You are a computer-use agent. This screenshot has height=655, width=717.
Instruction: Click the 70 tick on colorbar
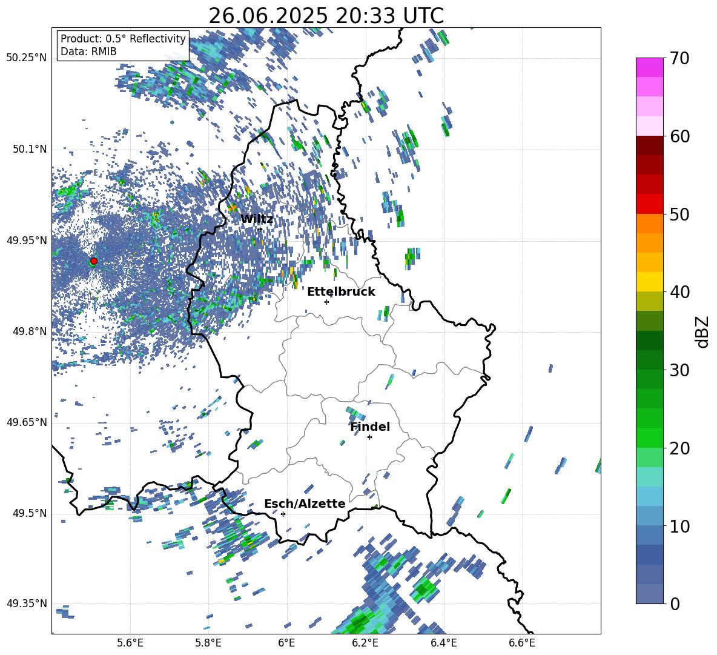click(679, 58)
